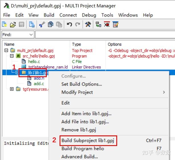Screen dimensions: 175x160
Task: Select the src_hello\hello.gpj row
Action: click(38, 56)
